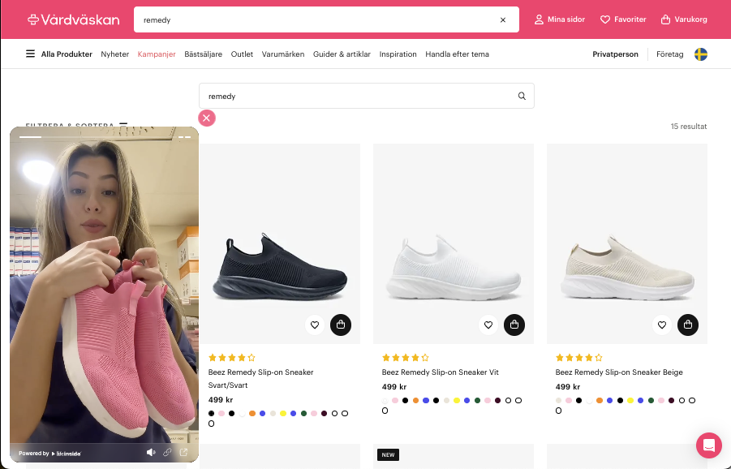Click the Powered by lifeinside link
The image size is (731, 469).
point(49,453)
